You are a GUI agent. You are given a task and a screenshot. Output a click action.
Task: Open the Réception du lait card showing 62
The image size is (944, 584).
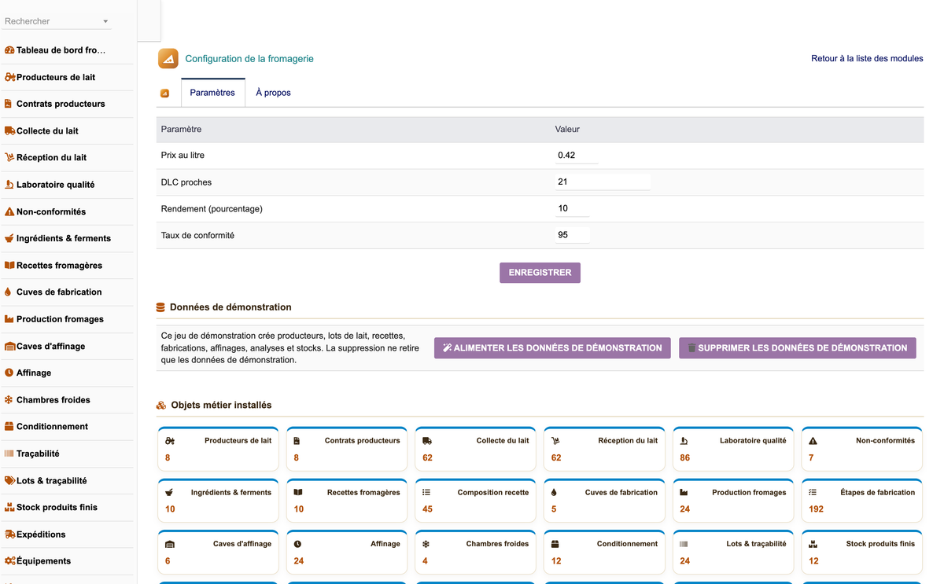coord(604,449)
